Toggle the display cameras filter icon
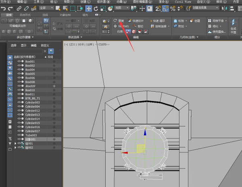Viewport: 242px width, 187px height. (x=10, y=73)
